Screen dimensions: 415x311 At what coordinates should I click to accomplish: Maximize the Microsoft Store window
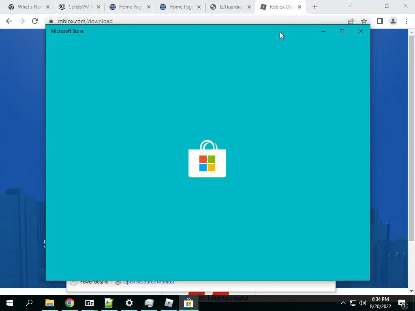pyautogui.click(x=342, y=31)
